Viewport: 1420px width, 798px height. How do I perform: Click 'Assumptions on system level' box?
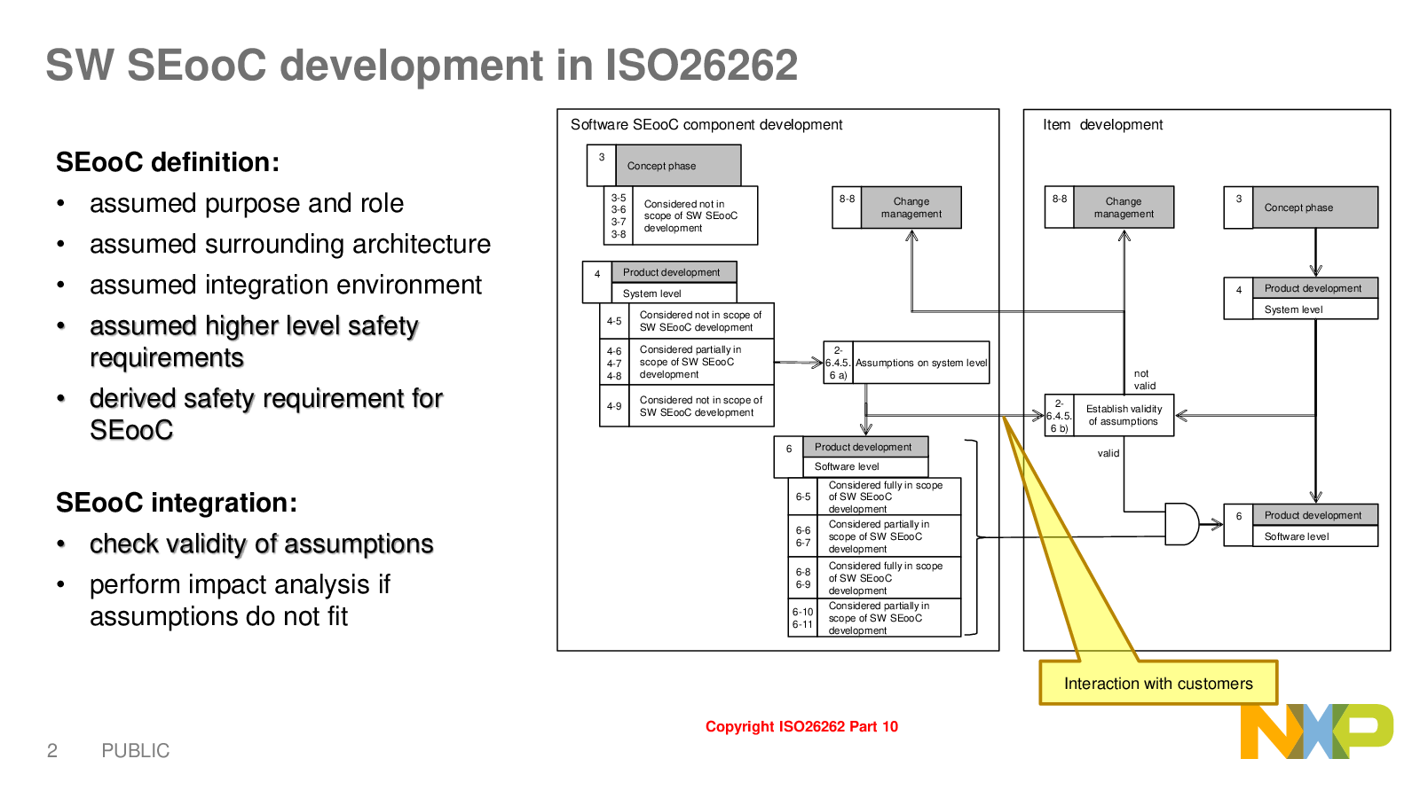tap(906, 363)
